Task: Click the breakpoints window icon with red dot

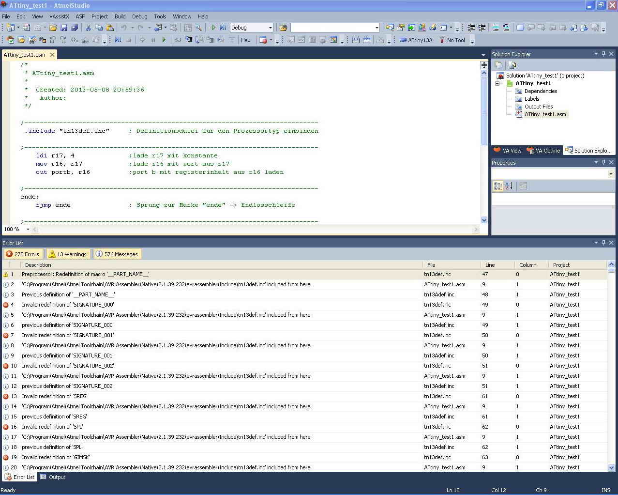Action: tap(263, 40)
